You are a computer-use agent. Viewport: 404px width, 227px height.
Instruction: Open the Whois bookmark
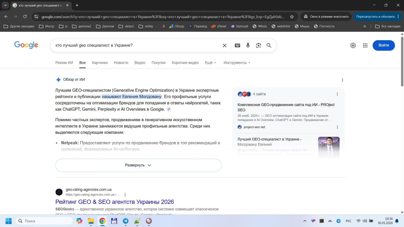[260, 26]
